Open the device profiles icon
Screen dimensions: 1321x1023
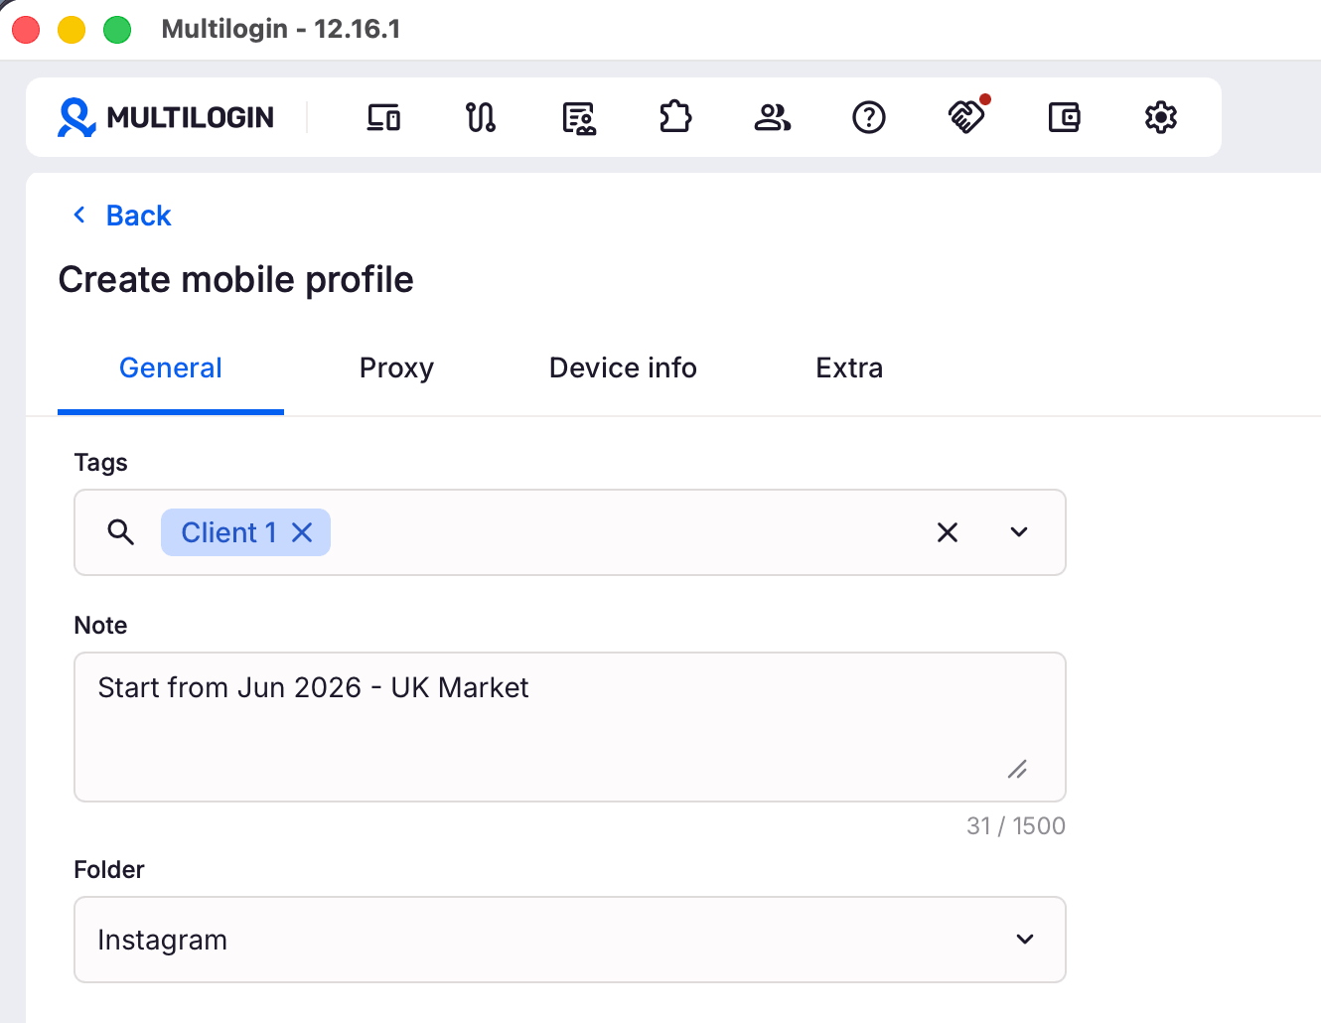383,117
